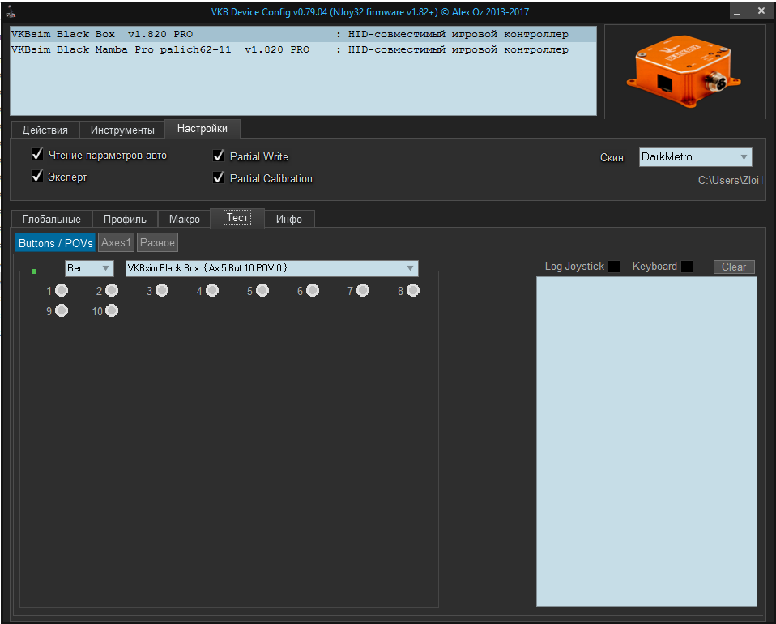Disable the Partial Calibration checkbox
Viewport: 776px width, 624px height.
click(x=219, y=177)
